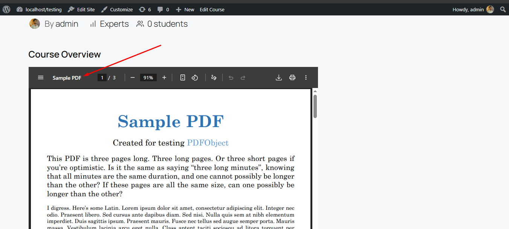Open the New content menu

[185, 9]
